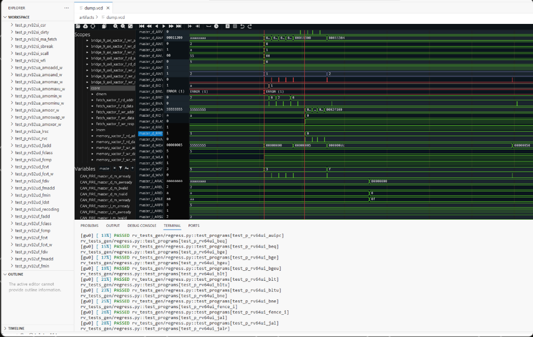
Task: Zoom out of the waveform
Action: point(123,26)
